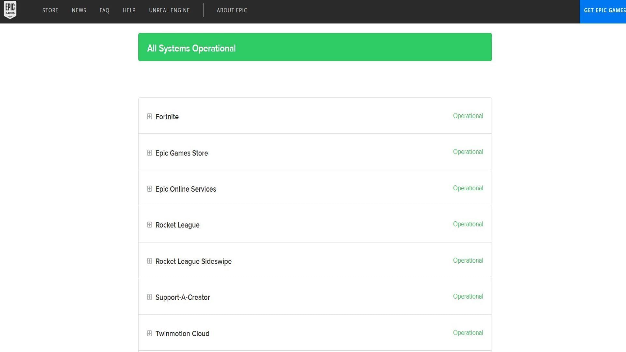This screenshot has height=352, width=626.
Task: Click Epic Games Store's Operational status
Action: [x=468, y=152]
